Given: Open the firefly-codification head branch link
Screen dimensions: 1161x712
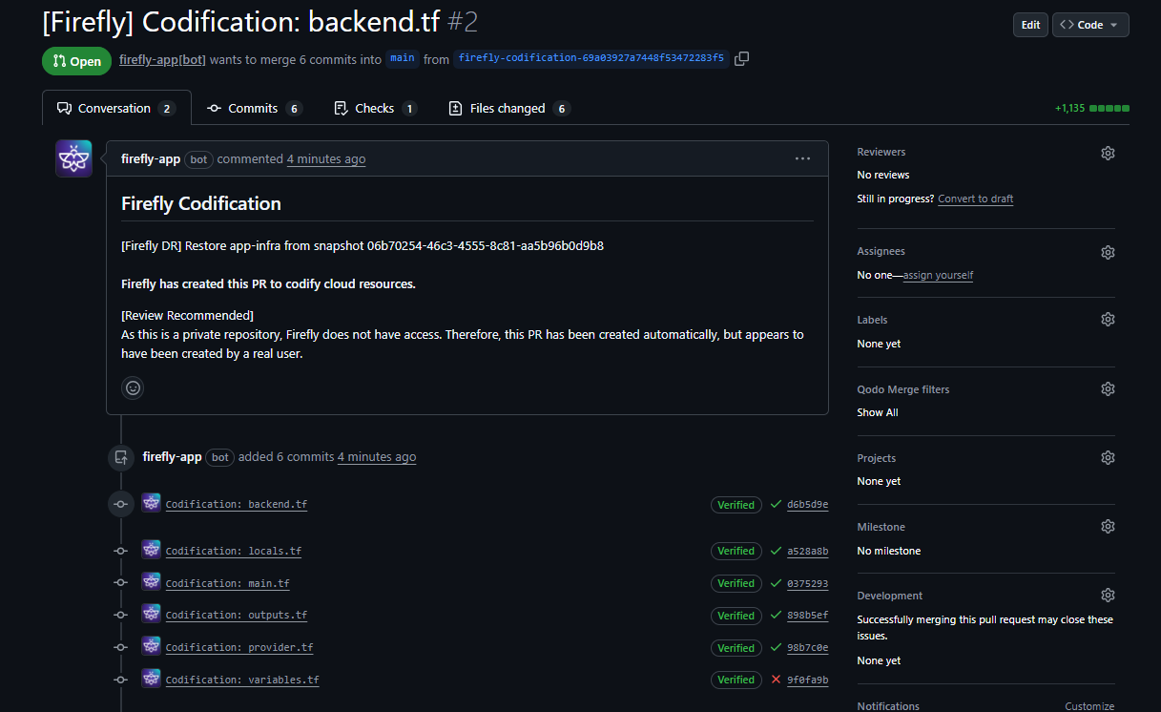Looking at the screenshot, I should (x=591, y=58).
